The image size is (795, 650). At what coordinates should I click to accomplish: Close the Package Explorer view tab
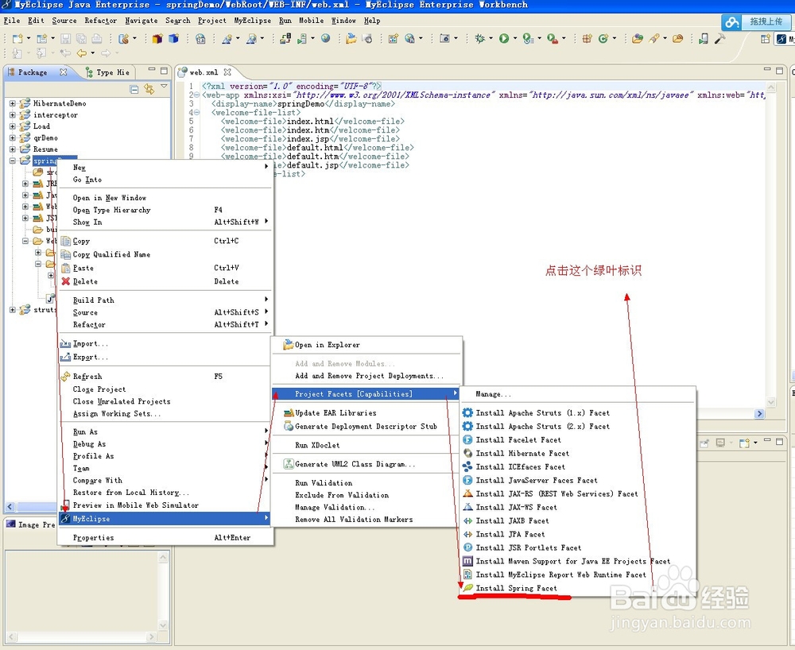coord(63,72)
